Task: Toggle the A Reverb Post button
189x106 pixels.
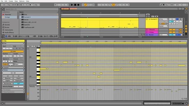Action: point(180,29)
